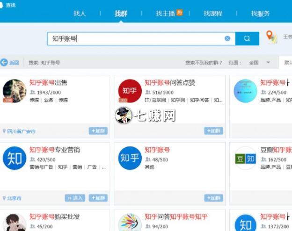Open the red 知乎 avatar of 知乎账号问答点赞
This screenshot has height=231, width=292.
point(130,91)
